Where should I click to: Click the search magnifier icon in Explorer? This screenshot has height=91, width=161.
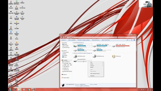135,37
